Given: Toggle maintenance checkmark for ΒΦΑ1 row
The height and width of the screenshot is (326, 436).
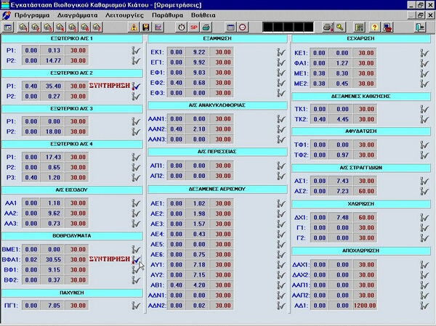Looking at the screenshot, I should tap(135, 259).
